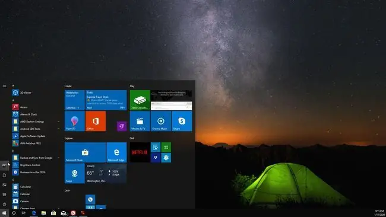Open File Explorer from the taskbar
The height and width of the screenshot is (217, 386).
point(43,213)
